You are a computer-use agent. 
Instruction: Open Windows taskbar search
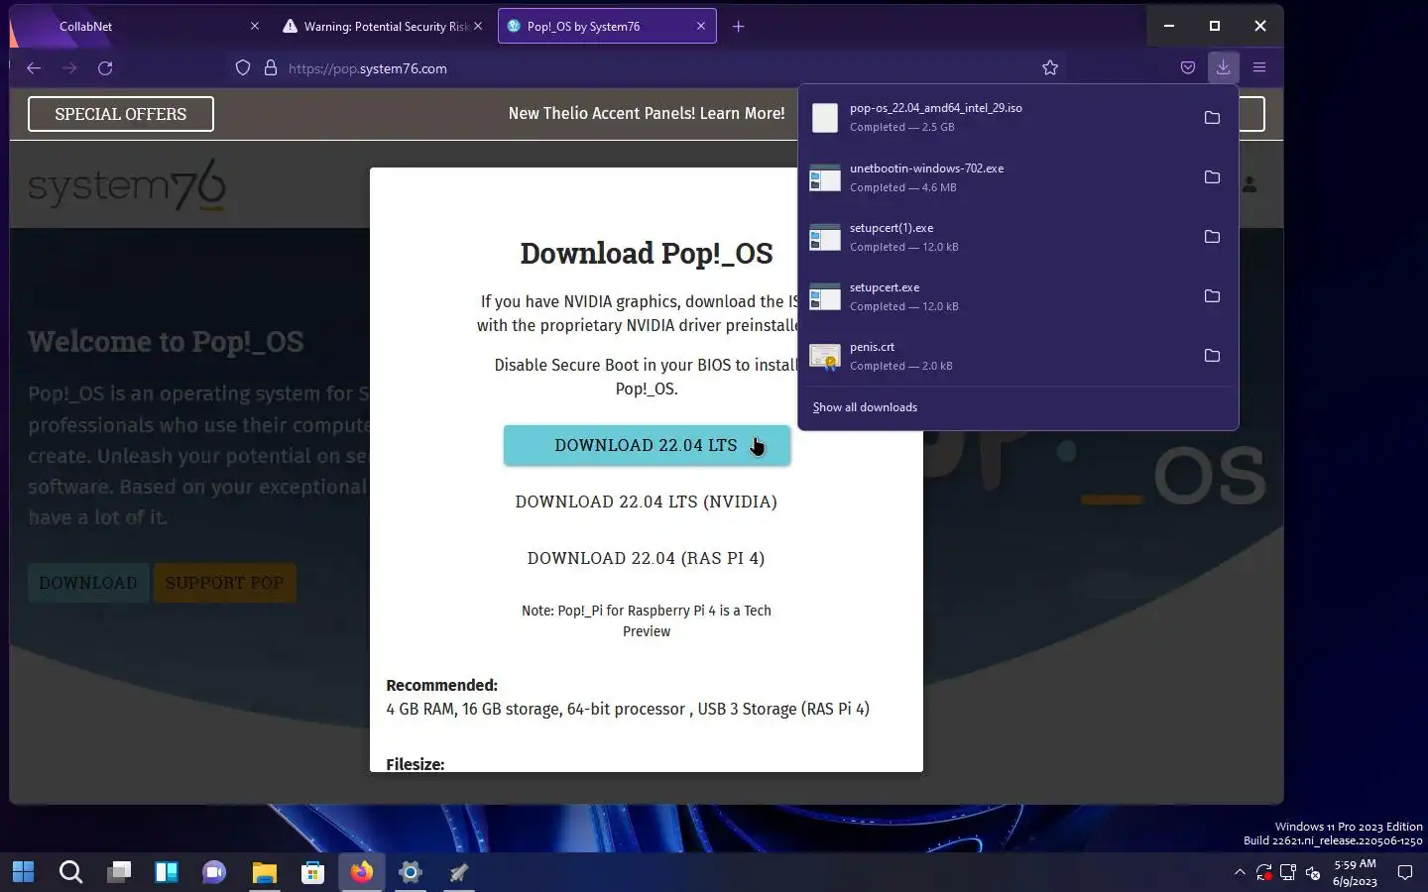coord(70,872)
